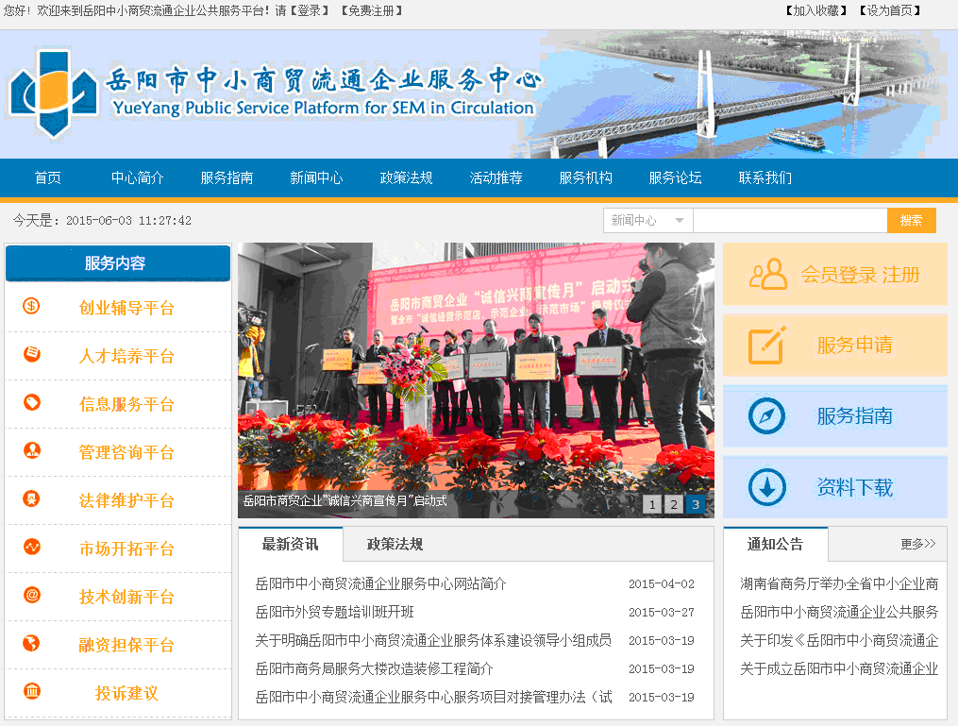The height and width of the screenshot is (726, 958).
Task: Open the 新闻中心 search category dropdown
Action: [x=647, y=221]
